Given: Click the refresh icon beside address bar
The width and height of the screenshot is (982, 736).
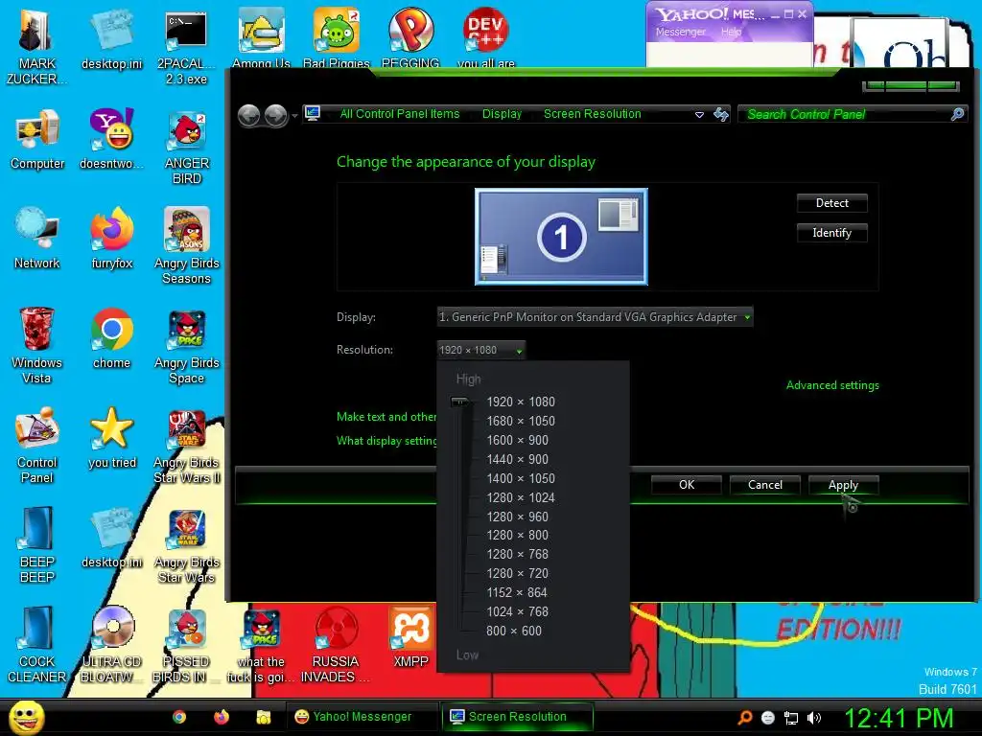Looking at the screenshot, I should coord(721,114).
